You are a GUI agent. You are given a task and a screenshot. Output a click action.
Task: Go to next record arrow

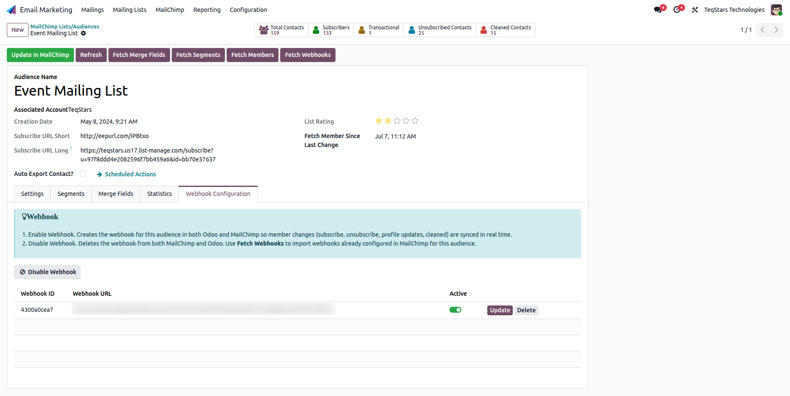tap(776, 30)
